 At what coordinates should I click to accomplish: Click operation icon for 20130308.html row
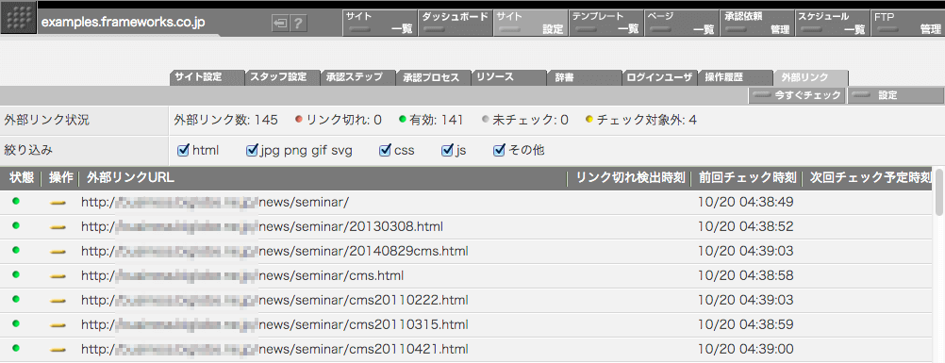(58, 226)
